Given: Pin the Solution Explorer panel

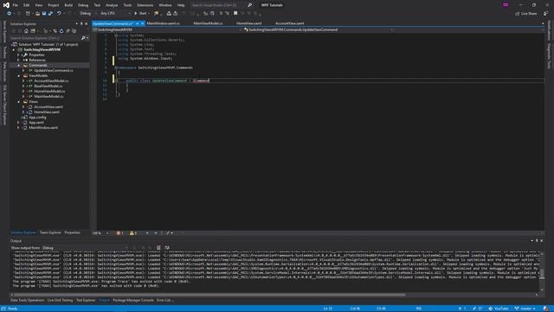Looking at the screenshot, I should 81,23.
